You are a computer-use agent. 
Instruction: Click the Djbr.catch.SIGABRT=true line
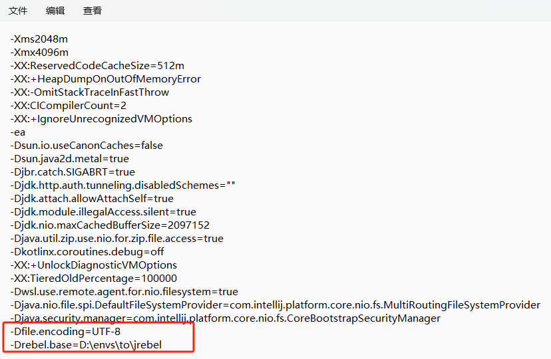[72, 172]
